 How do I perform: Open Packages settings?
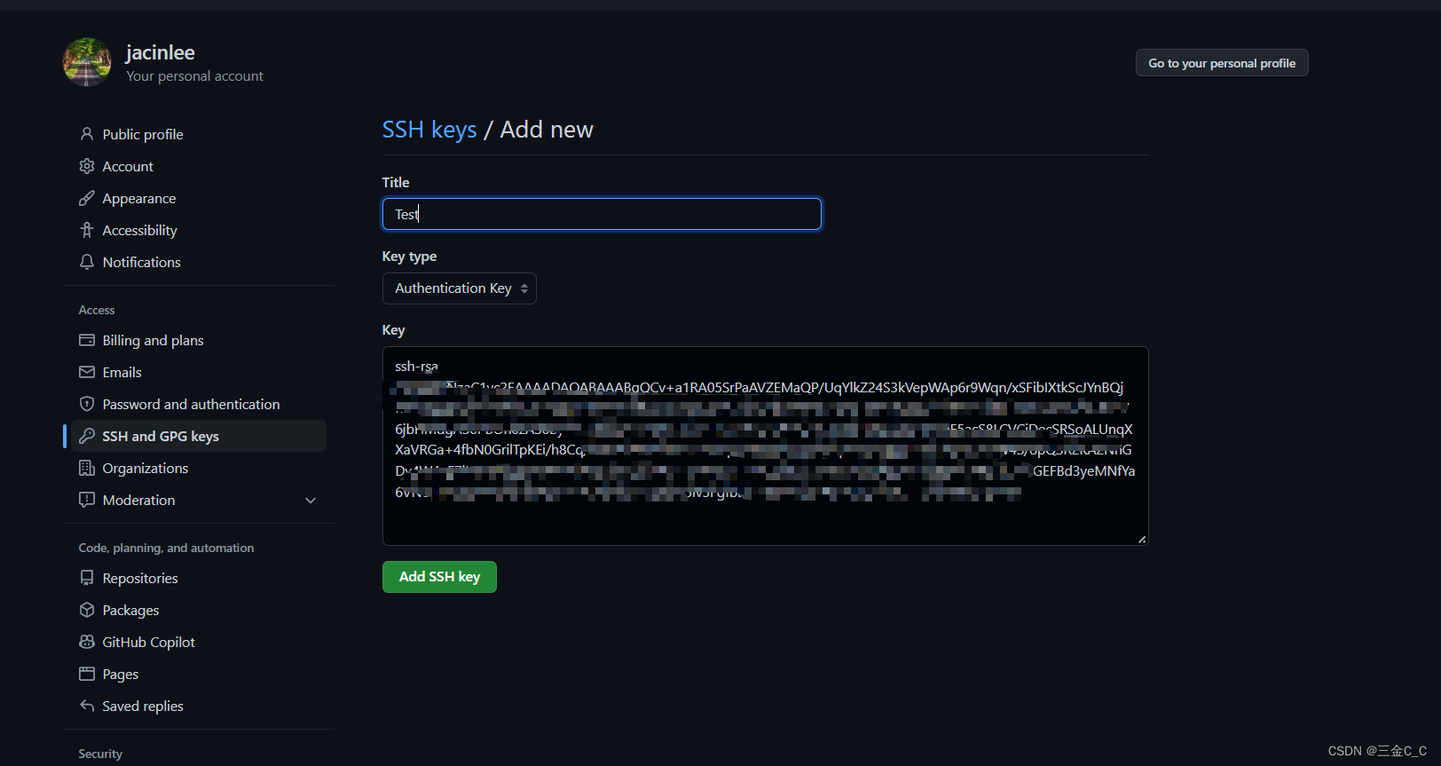point(131,610)
